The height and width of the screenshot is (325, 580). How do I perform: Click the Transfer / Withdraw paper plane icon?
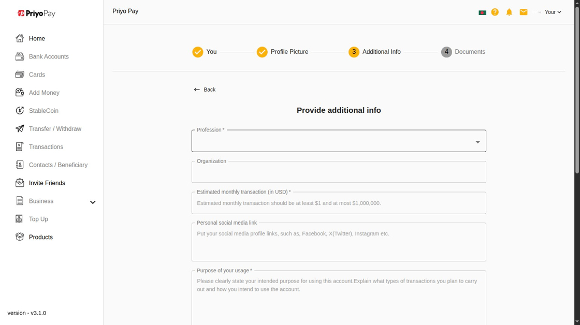(x=20, y=129)
